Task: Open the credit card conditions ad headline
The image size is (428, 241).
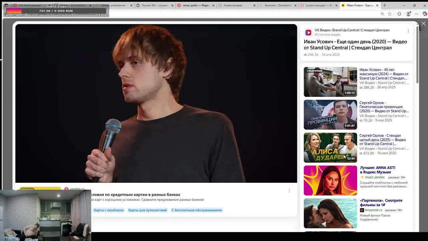Action: click(135, 194)
